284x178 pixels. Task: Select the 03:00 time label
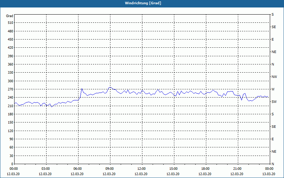[46, 169]
